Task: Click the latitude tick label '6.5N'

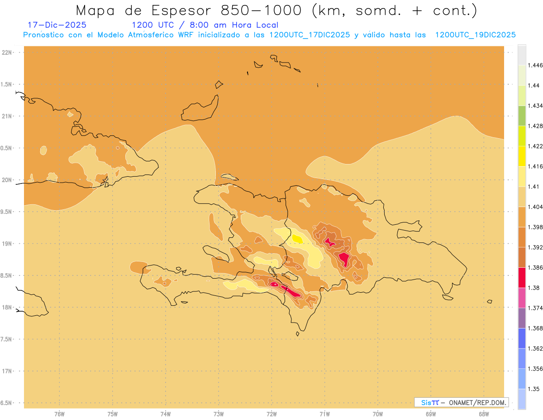Action: point(6,403)
